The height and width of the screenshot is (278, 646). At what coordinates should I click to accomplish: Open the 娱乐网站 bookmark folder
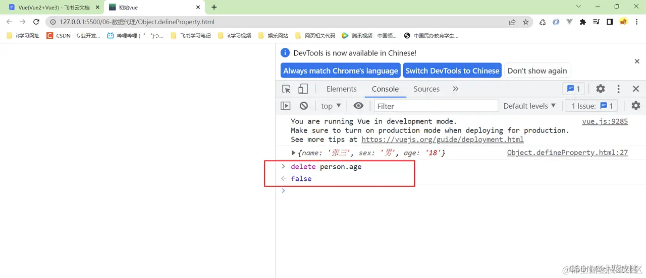coord(273,36)
